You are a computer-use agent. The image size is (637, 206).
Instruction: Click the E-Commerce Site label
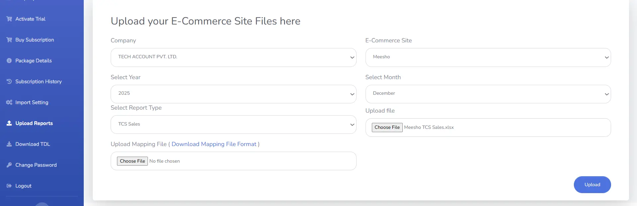pyautogui.click(x=388, y=40)
